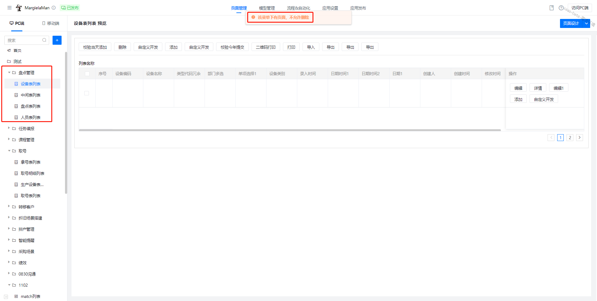Click the 首页 home icon
Screen dimensions: 597x301
[9, 50]
